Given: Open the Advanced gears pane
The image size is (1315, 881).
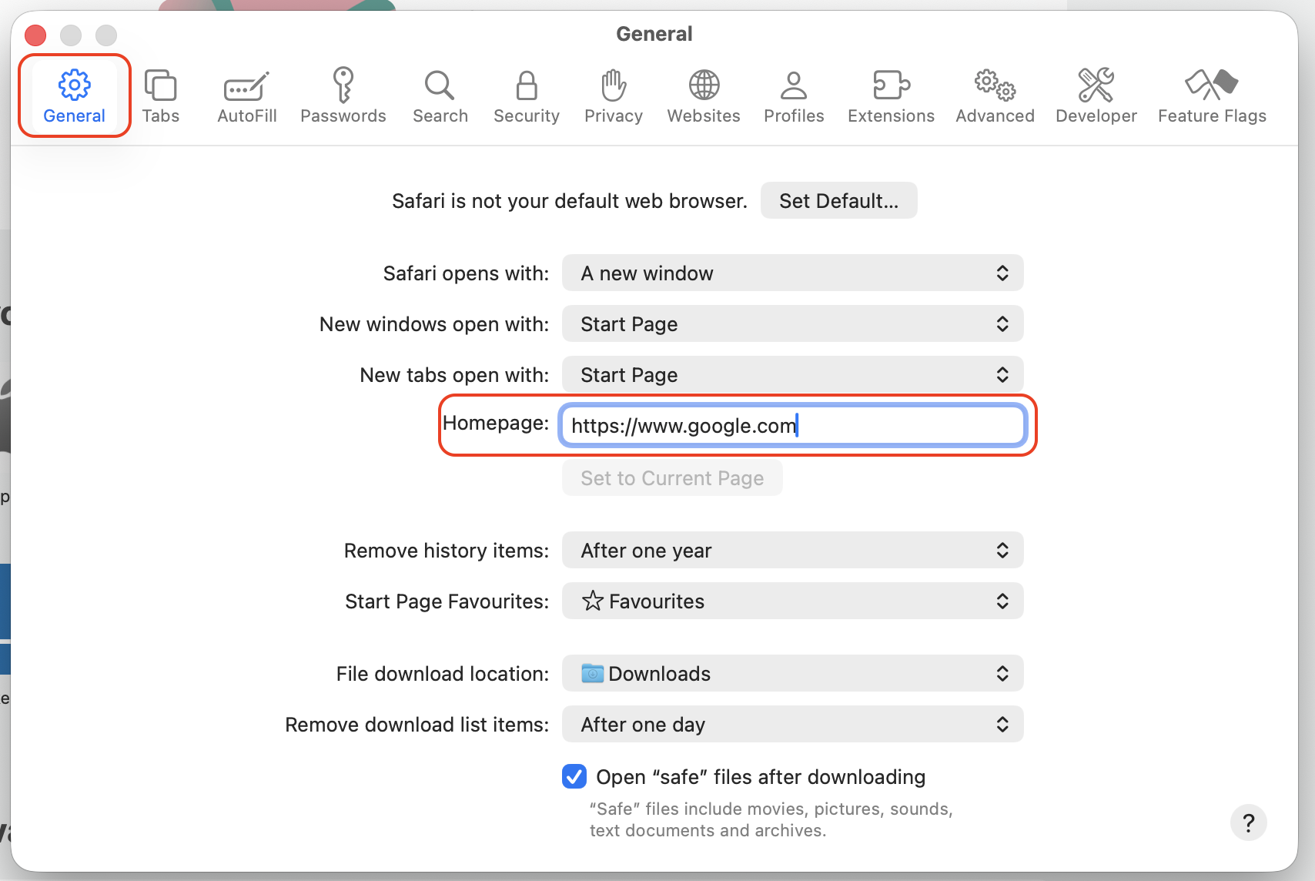Looking at the screenshot, I should [995, 96].
